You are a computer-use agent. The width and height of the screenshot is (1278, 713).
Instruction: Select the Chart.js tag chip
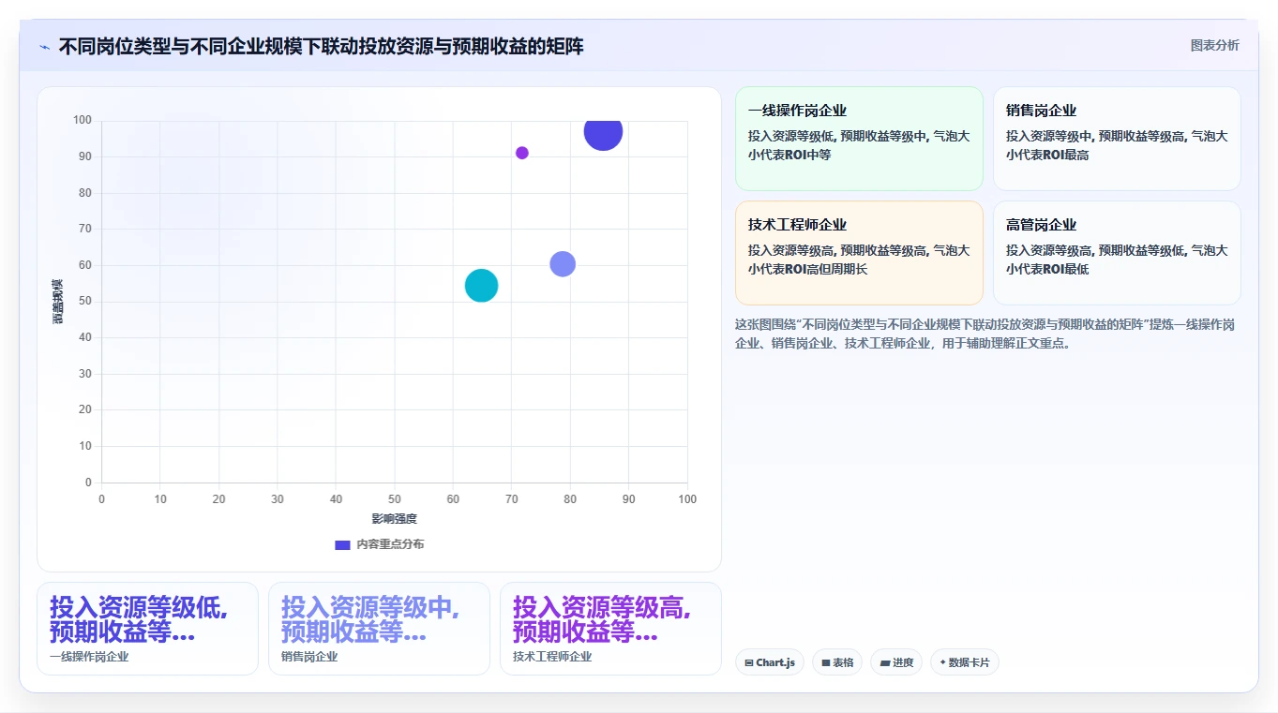click(770, 662)
